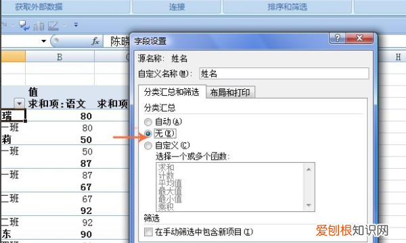Click the speech bubble comment icon in the toolbar

pyautogui.click(x=24, y=26)
